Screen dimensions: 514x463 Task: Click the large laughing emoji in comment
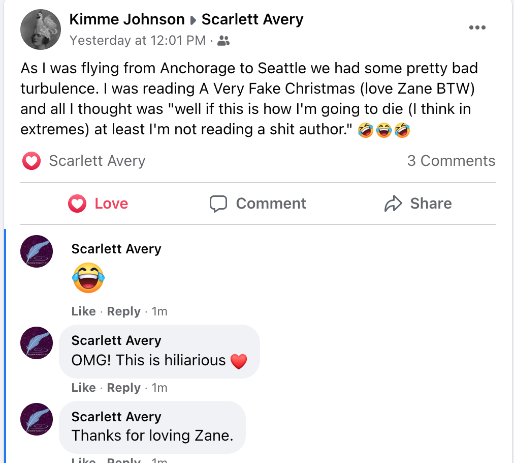pyautogui.click(x=88, y=278)
